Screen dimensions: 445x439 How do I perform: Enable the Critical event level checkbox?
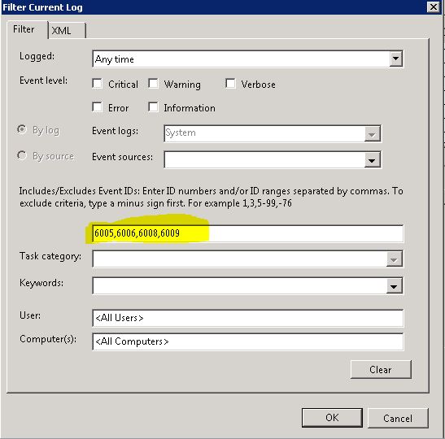(x=97, y=84)
